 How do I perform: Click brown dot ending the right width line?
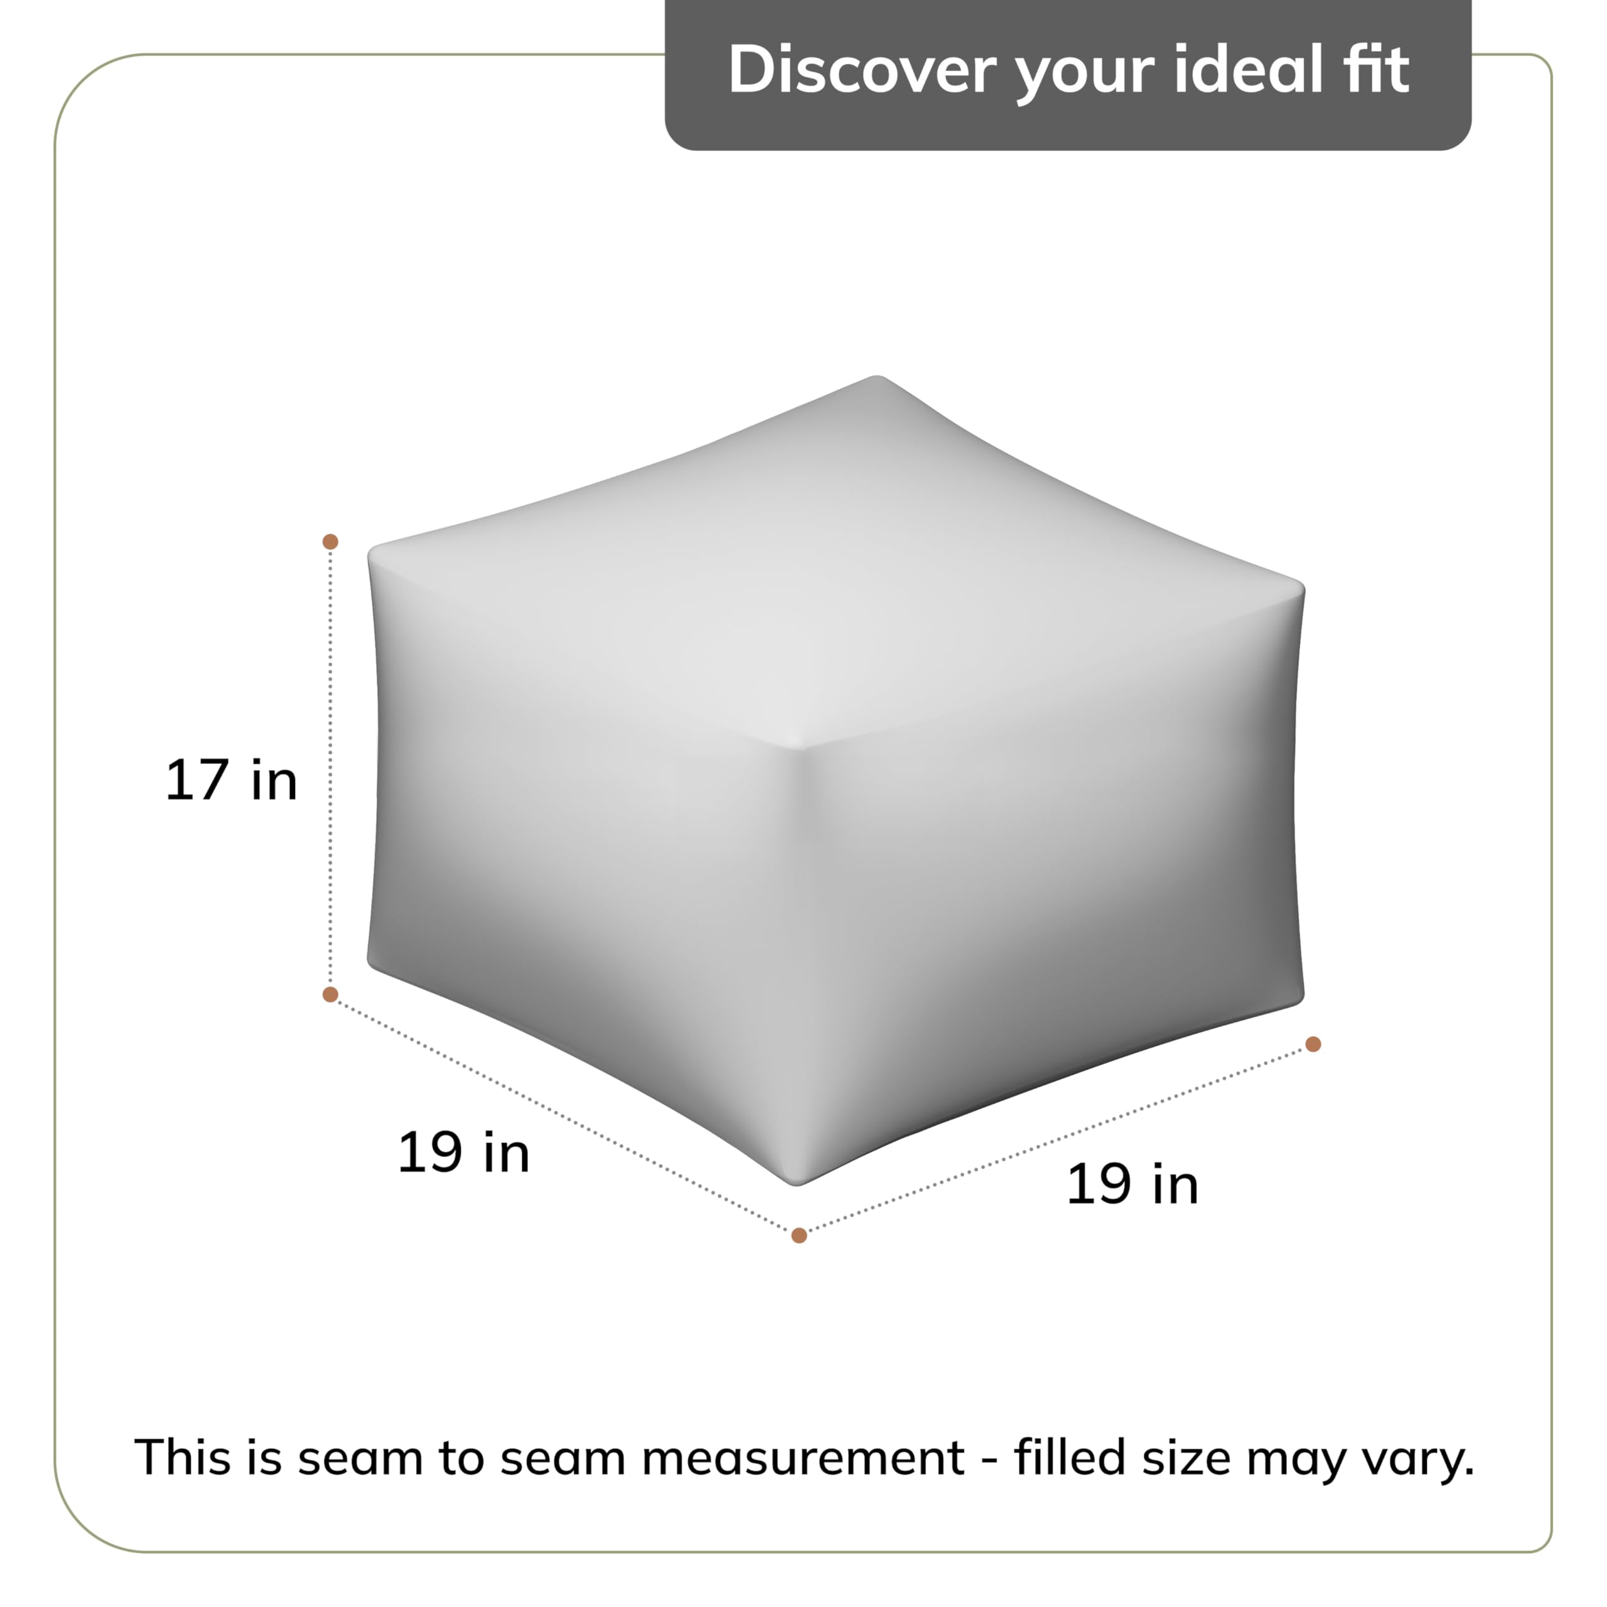click(x=1313, y=1045)
